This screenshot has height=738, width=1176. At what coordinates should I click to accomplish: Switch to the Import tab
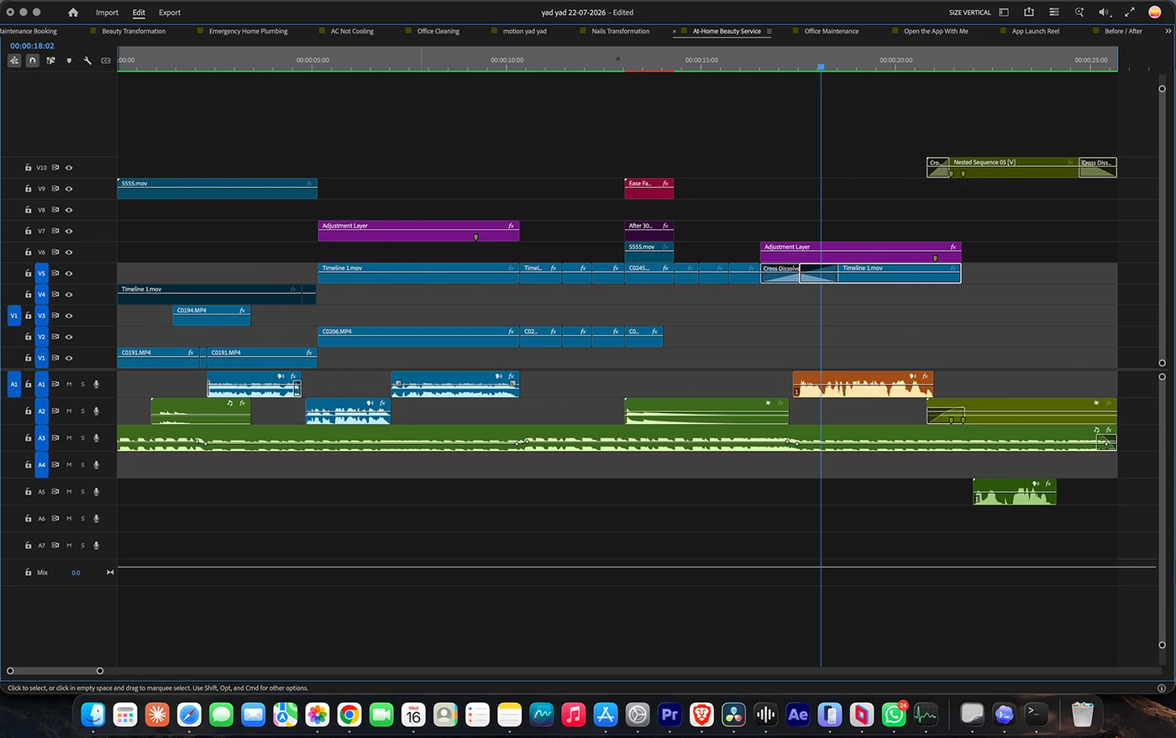107,13
